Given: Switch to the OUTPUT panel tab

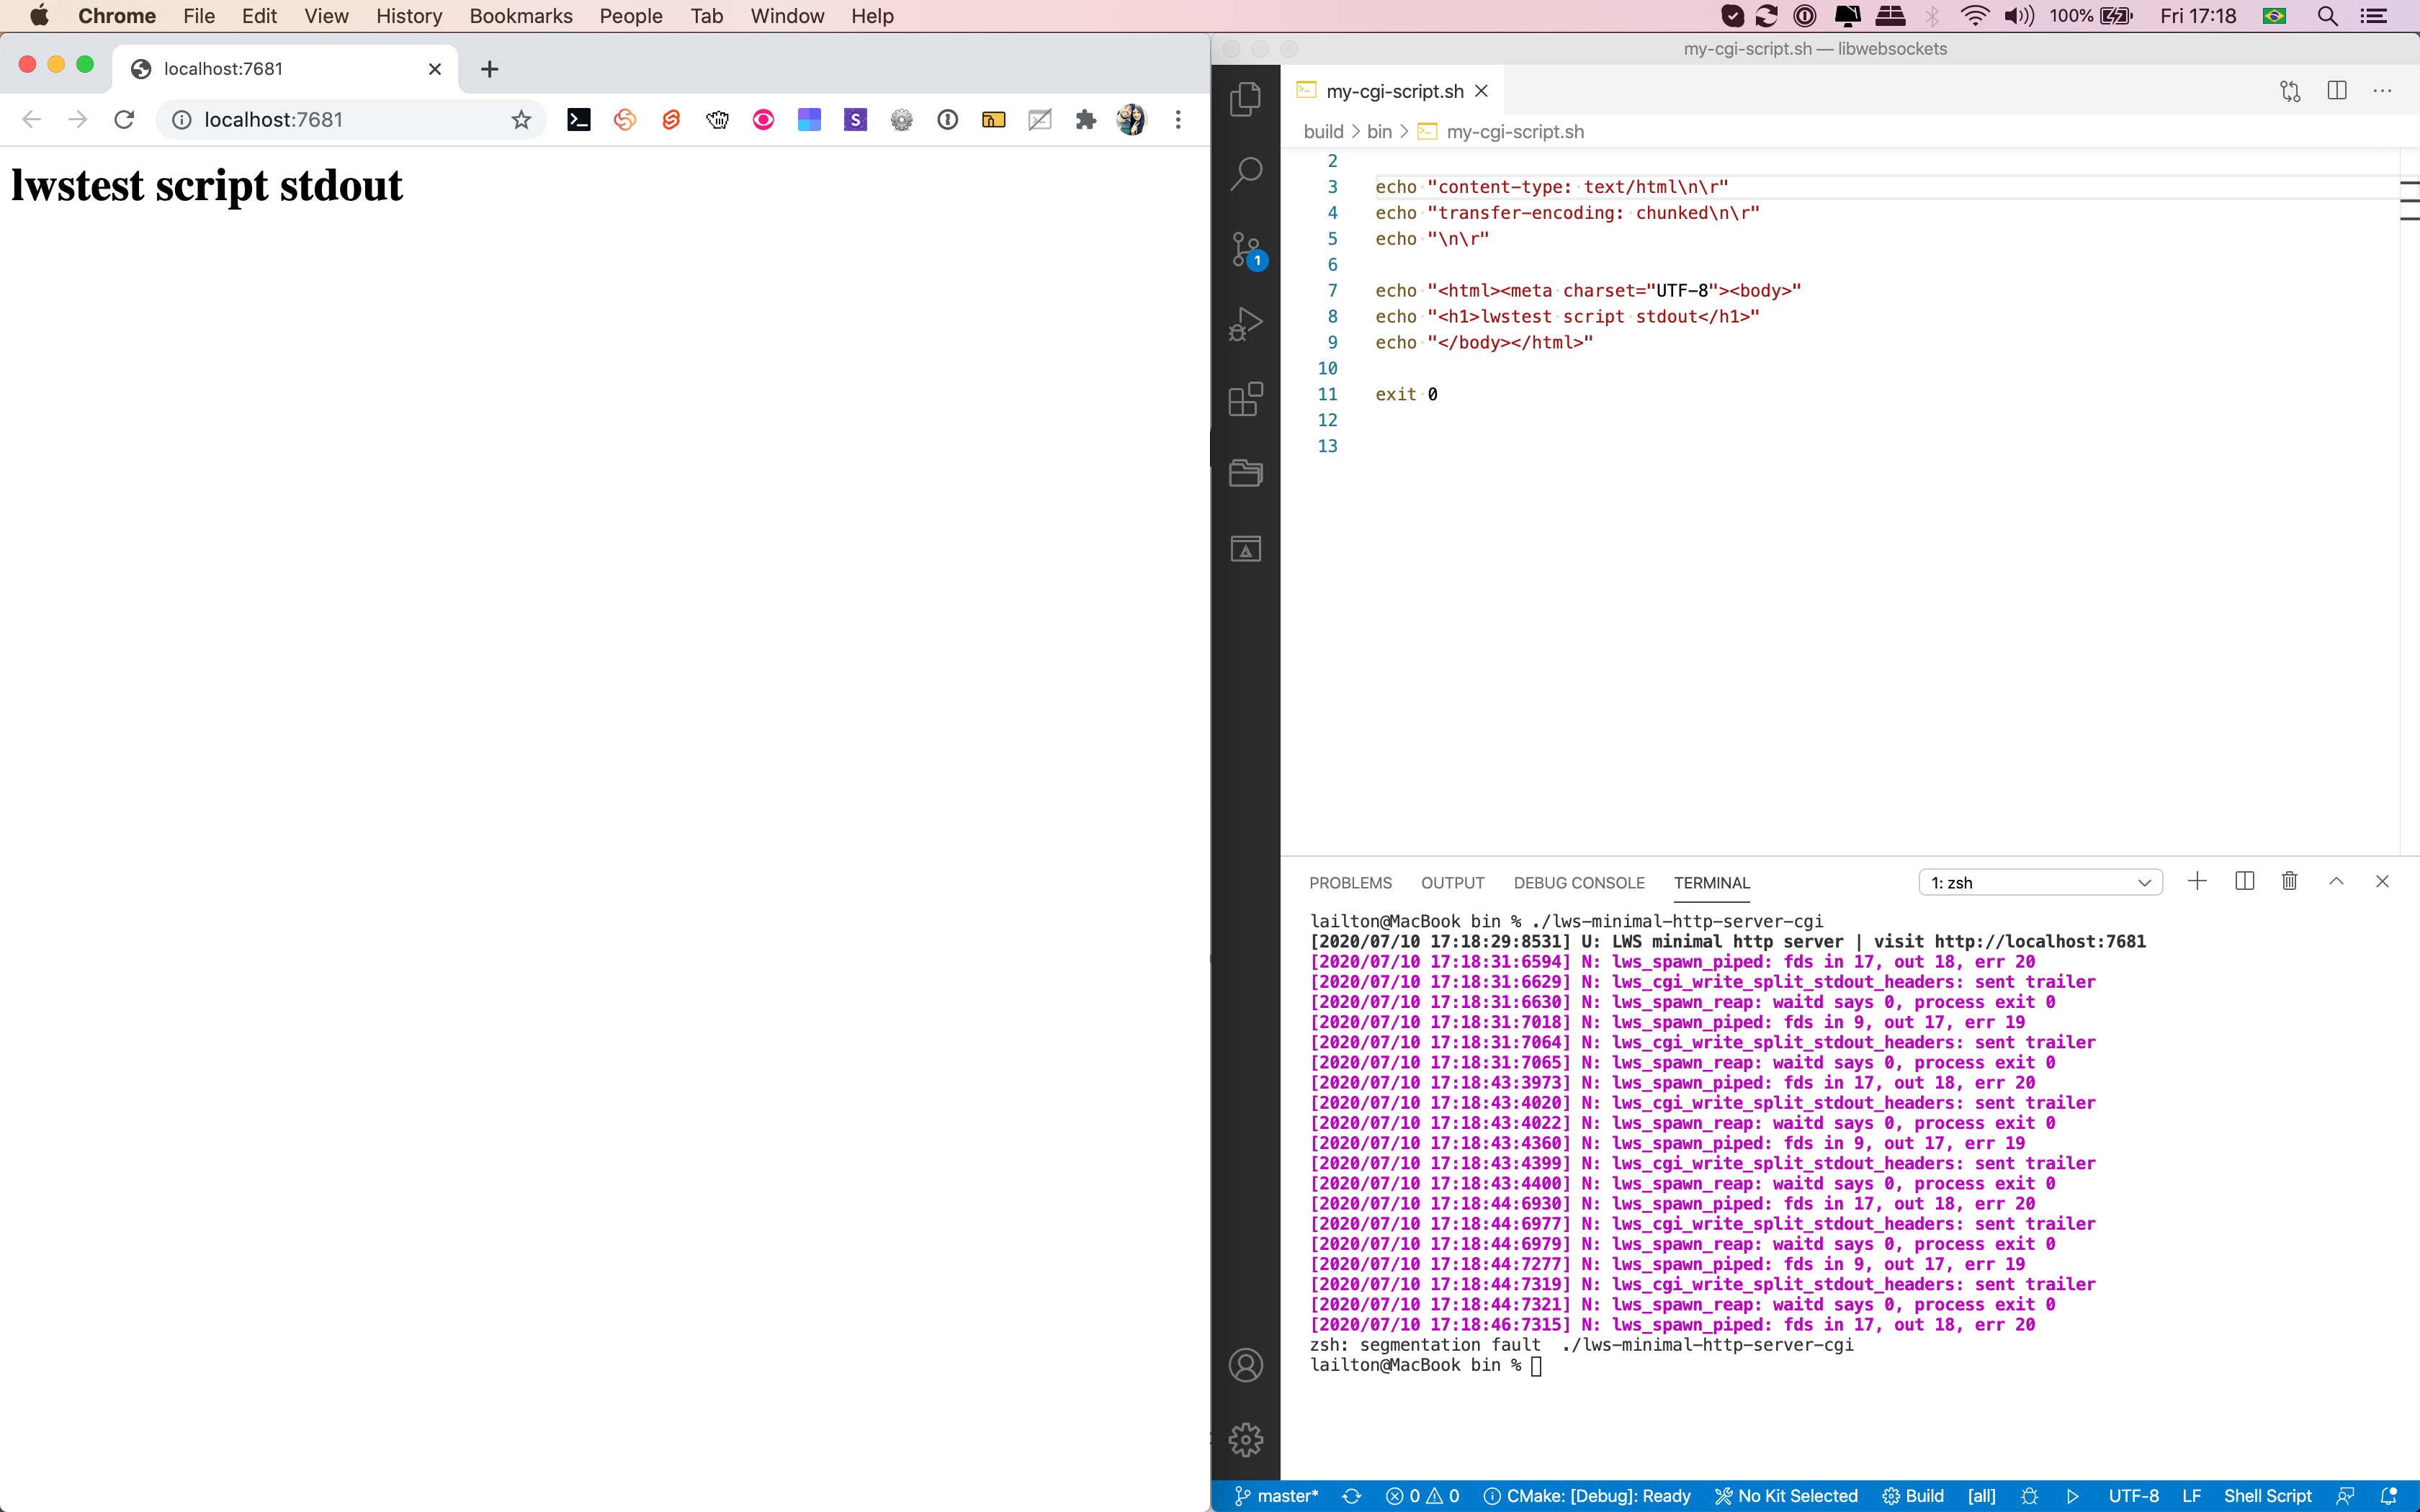Looking at the screenshot, I should (x=1452, y=883).
